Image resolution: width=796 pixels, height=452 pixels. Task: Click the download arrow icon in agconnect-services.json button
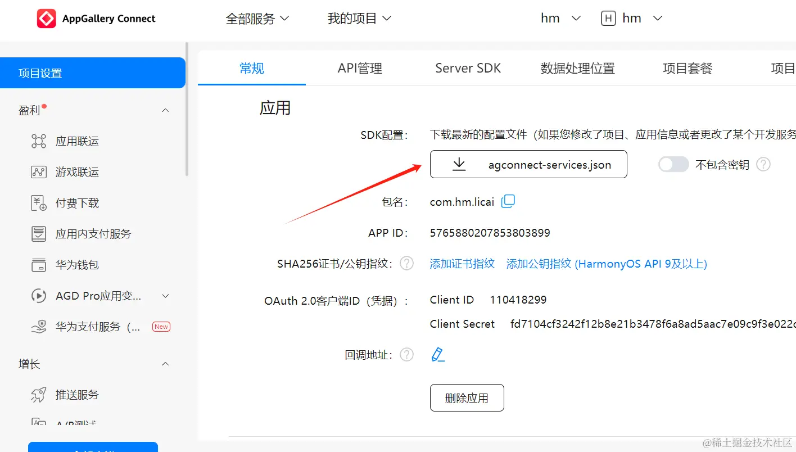click(459, 164)
